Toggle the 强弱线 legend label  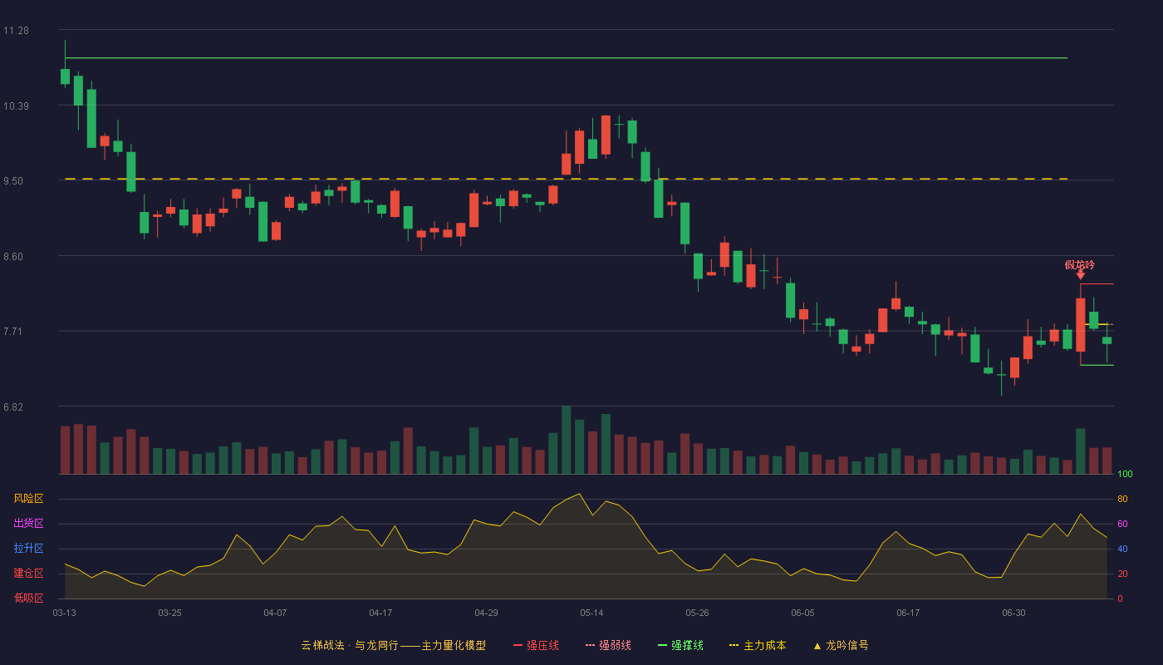click(x=615, y=645)
